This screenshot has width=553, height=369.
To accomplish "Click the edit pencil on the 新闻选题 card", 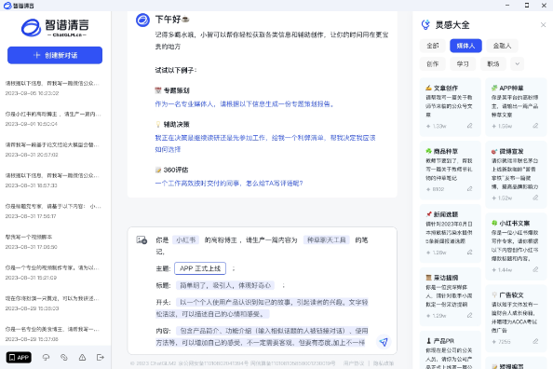I will (469, 253).
